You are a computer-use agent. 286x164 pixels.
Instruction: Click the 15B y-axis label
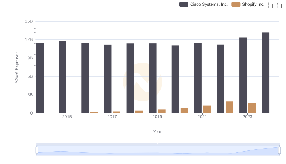point(29,21)
